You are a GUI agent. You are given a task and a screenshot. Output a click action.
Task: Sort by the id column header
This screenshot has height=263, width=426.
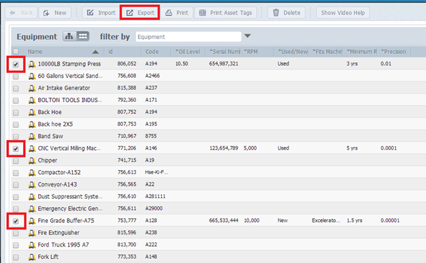coord(122,52)
